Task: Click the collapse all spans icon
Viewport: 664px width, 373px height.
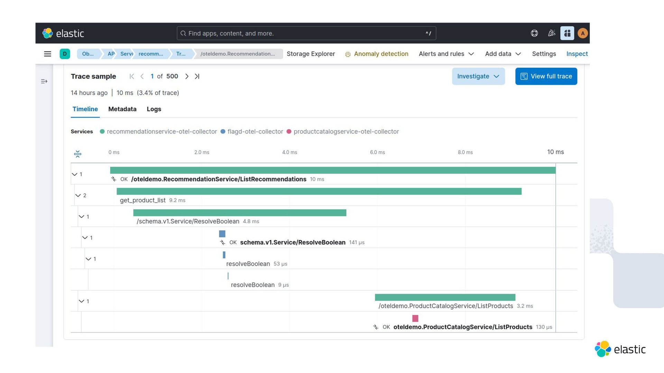Action: pos(78,154)
